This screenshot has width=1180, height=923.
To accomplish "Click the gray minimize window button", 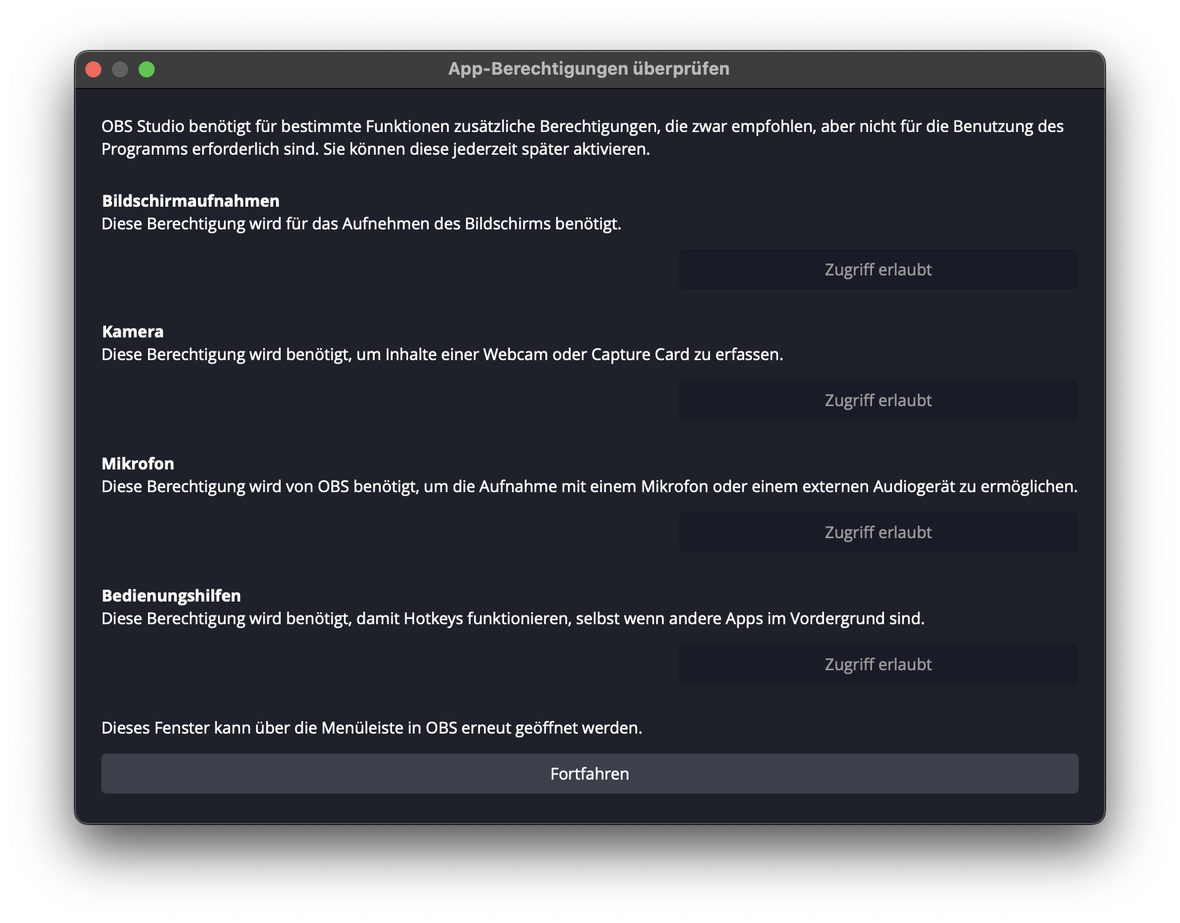I will click(x=120, y=69).
